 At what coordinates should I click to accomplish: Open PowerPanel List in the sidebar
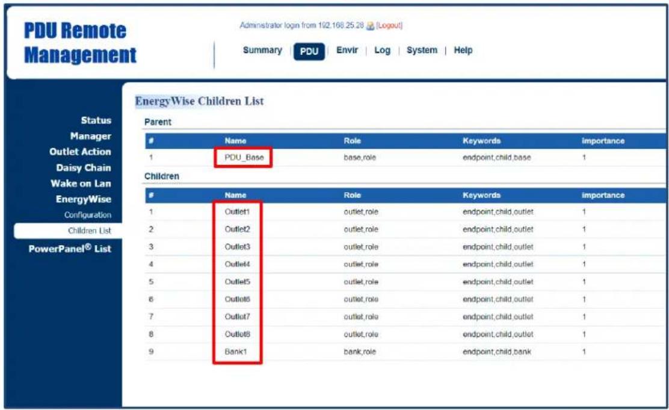(70, 249)
